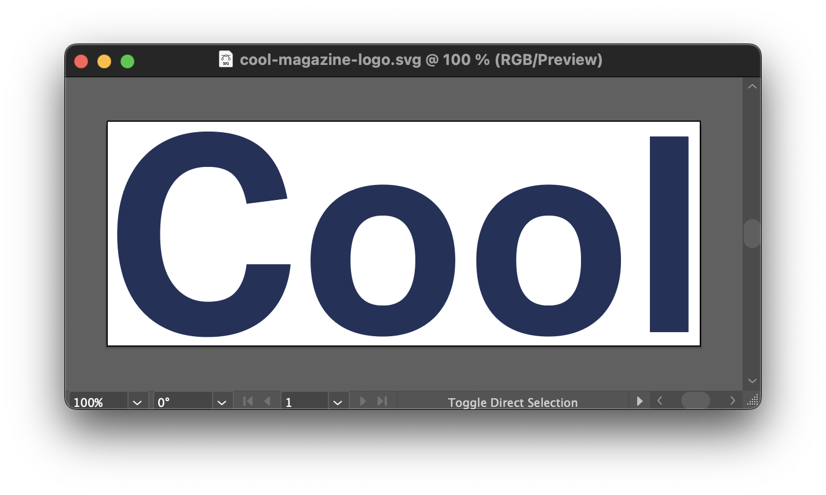Click the SVG document icon in title bar

(x=226, y=59)
